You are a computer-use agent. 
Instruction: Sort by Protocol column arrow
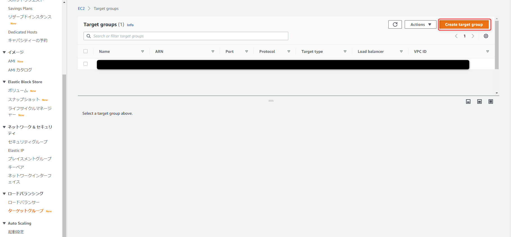click(289, 51)
